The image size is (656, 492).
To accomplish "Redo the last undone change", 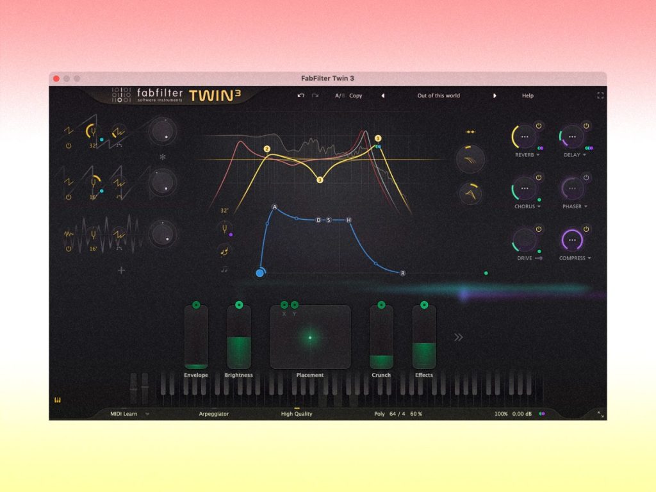I will [315, 95].
